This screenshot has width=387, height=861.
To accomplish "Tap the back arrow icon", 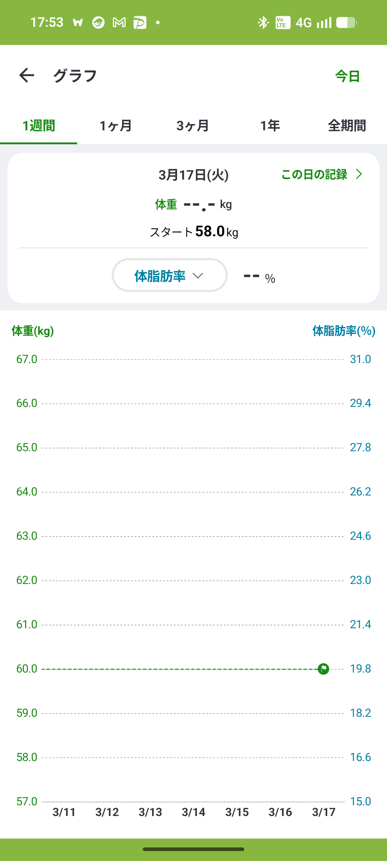I will [27, 75].
